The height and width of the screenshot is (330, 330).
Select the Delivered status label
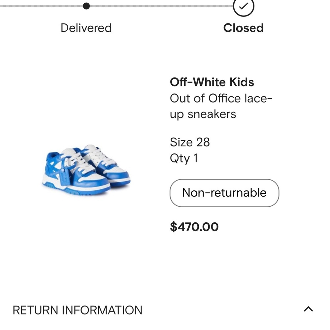86,28
